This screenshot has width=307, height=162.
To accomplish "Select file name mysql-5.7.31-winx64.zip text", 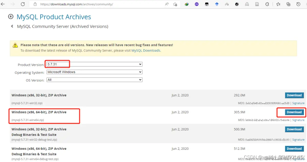I will (x=28, y=120).
